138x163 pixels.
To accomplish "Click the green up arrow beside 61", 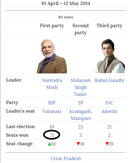I will tap(49, 144).
